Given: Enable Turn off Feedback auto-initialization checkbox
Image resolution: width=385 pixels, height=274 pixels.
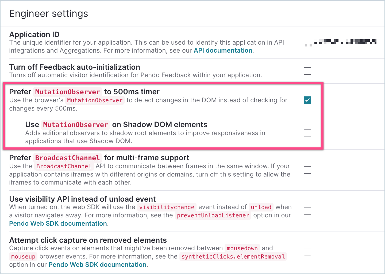Looking at the screenshot, I should click(x=307, y=71).
